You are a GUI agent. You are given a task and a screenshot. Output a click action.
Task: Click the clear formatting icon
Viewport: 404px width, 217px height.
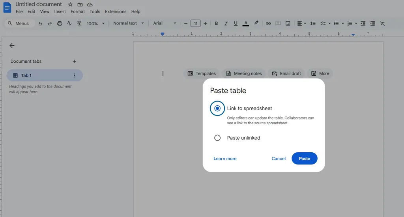tap(382, 24)
